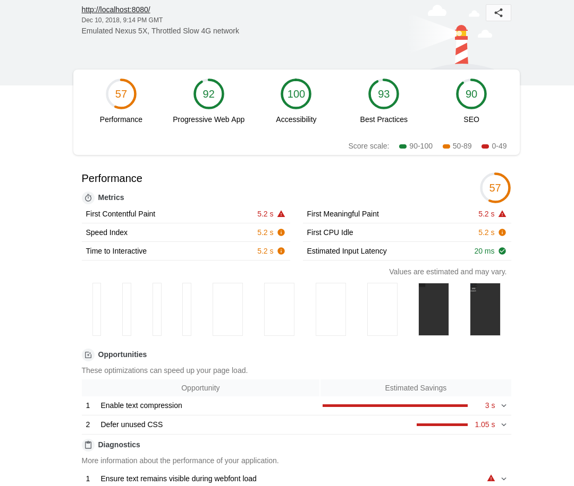Viewport: 574px width, 486px height.
Task: Go to the SEO score gauge
Action: [471, 94]
